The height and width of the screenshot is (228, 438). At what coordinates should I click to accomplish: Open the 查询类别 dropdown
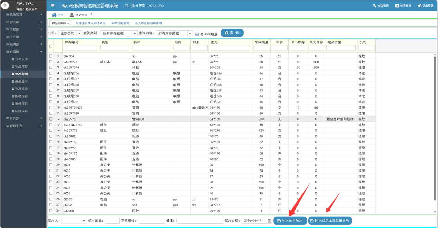click(134, 34)
